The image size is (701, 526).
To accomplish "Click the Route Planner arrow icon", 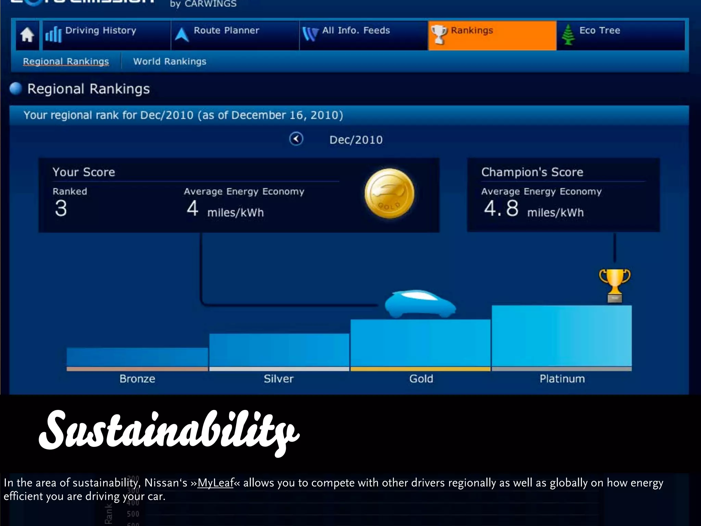I will coord(182,35).
